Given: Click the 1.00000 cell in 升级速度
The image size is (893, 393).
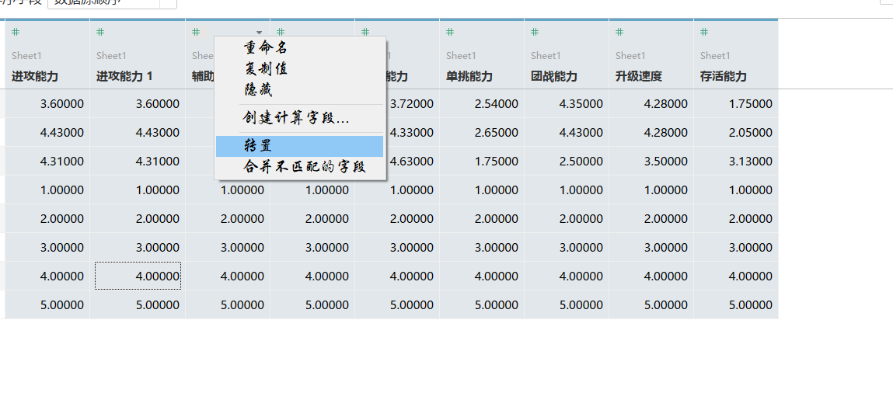Looking at the screenshot, I should (x=651, y=190).
